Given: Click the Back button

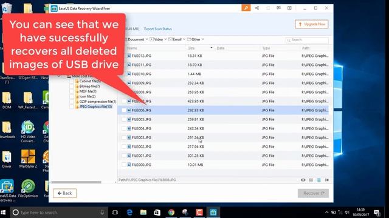Looking at the screenshot, I should click(64, 193).
